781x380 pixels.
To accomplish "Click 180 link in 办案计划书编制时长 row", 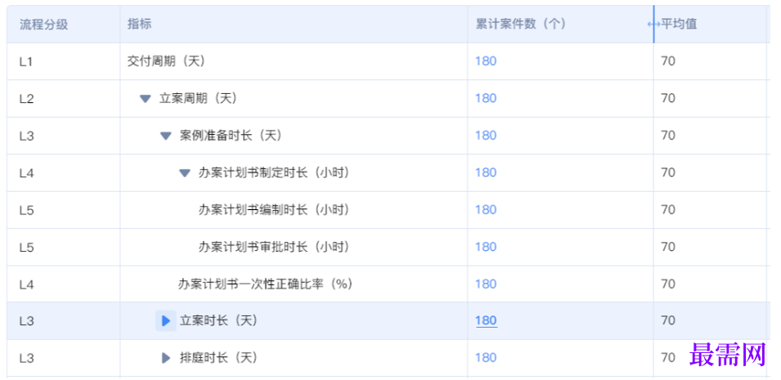I will click(x=486, y=210).
